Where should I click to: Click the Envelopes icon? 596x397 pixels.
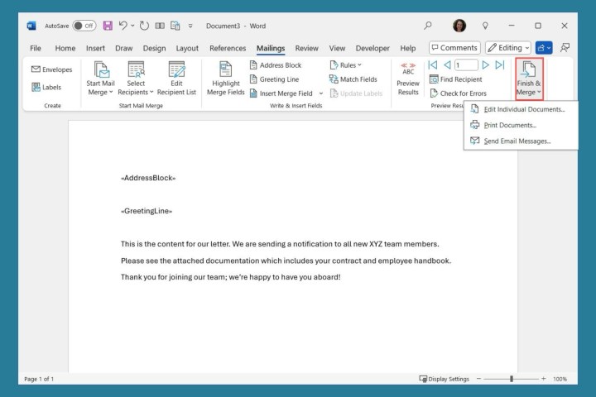[x=51, y=69]
